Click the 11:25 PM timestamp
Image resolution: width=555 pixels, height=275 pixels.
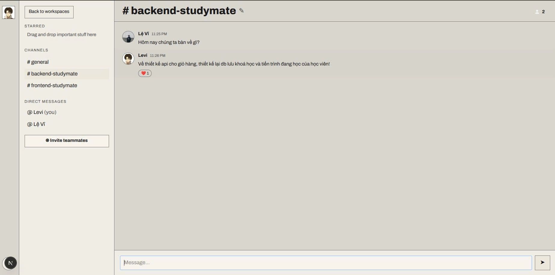pyautogui.click(x=159, y=34)
